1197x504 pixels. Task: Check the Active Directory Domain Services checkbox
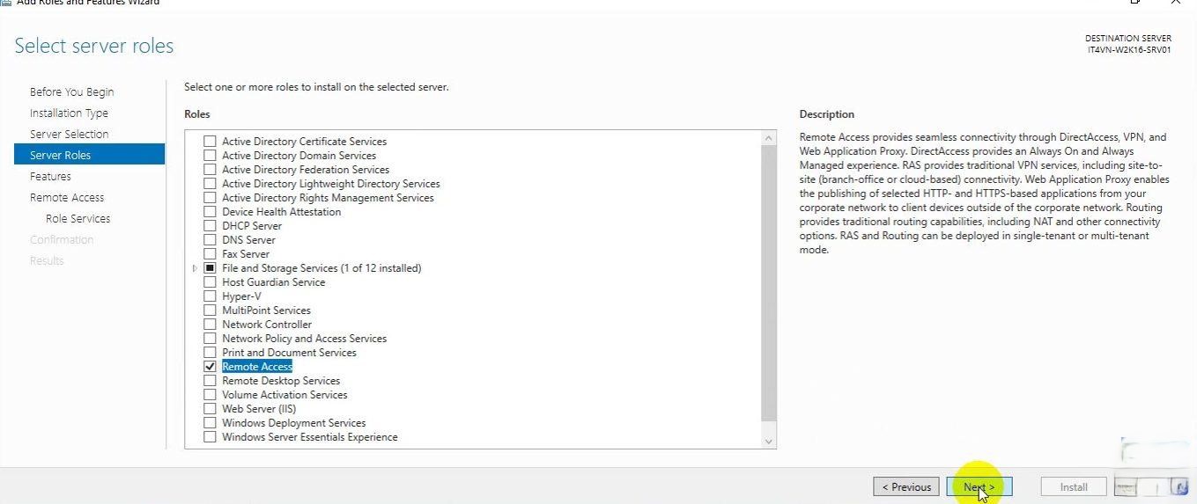point(210,156)
